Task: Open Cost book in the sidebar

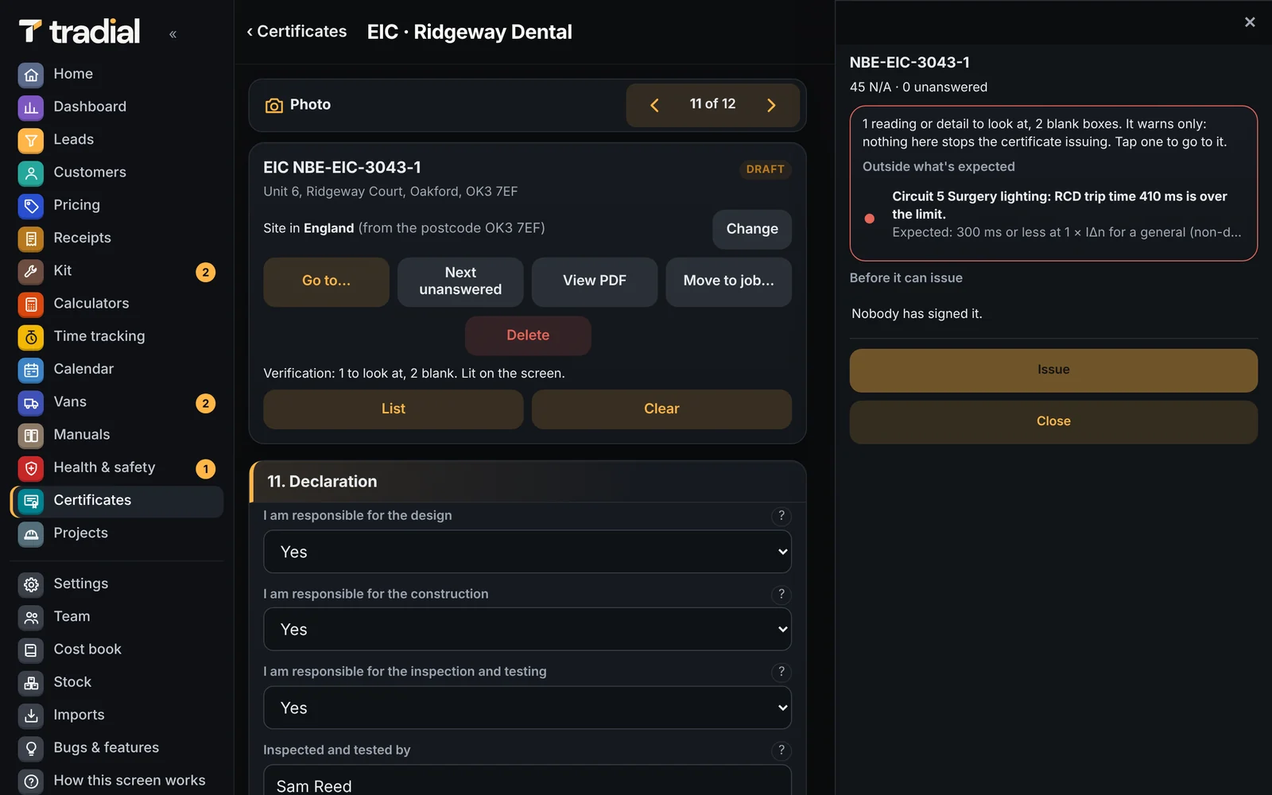Action: click(x=118, y=650)
